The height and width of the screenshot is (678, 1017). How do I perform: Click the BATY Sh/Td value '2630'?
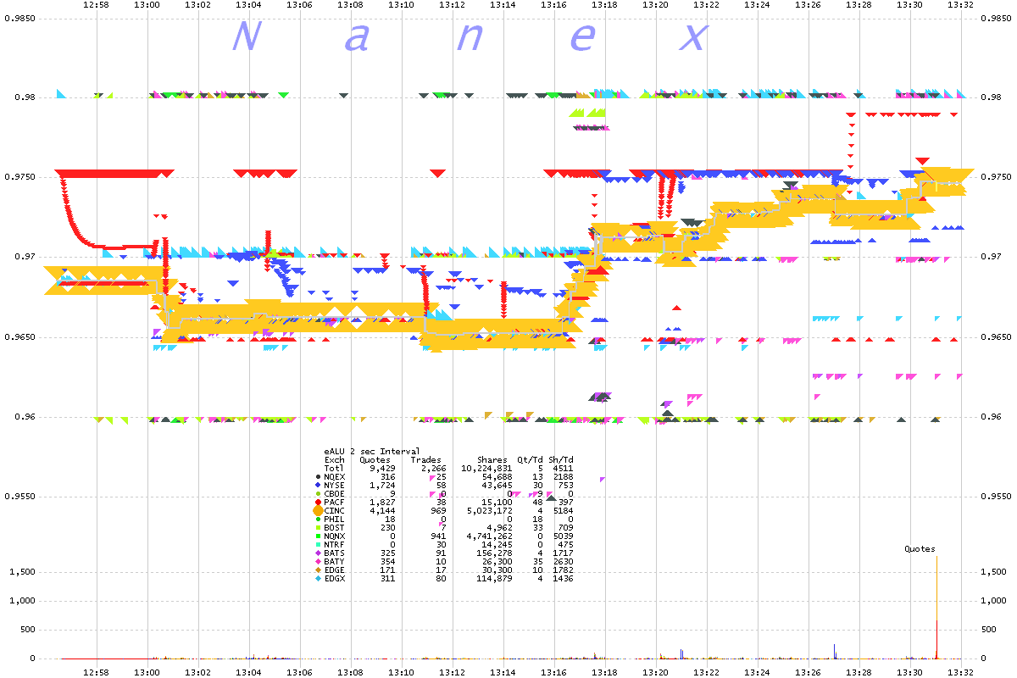pyautogui.click(x=563, y=562)
